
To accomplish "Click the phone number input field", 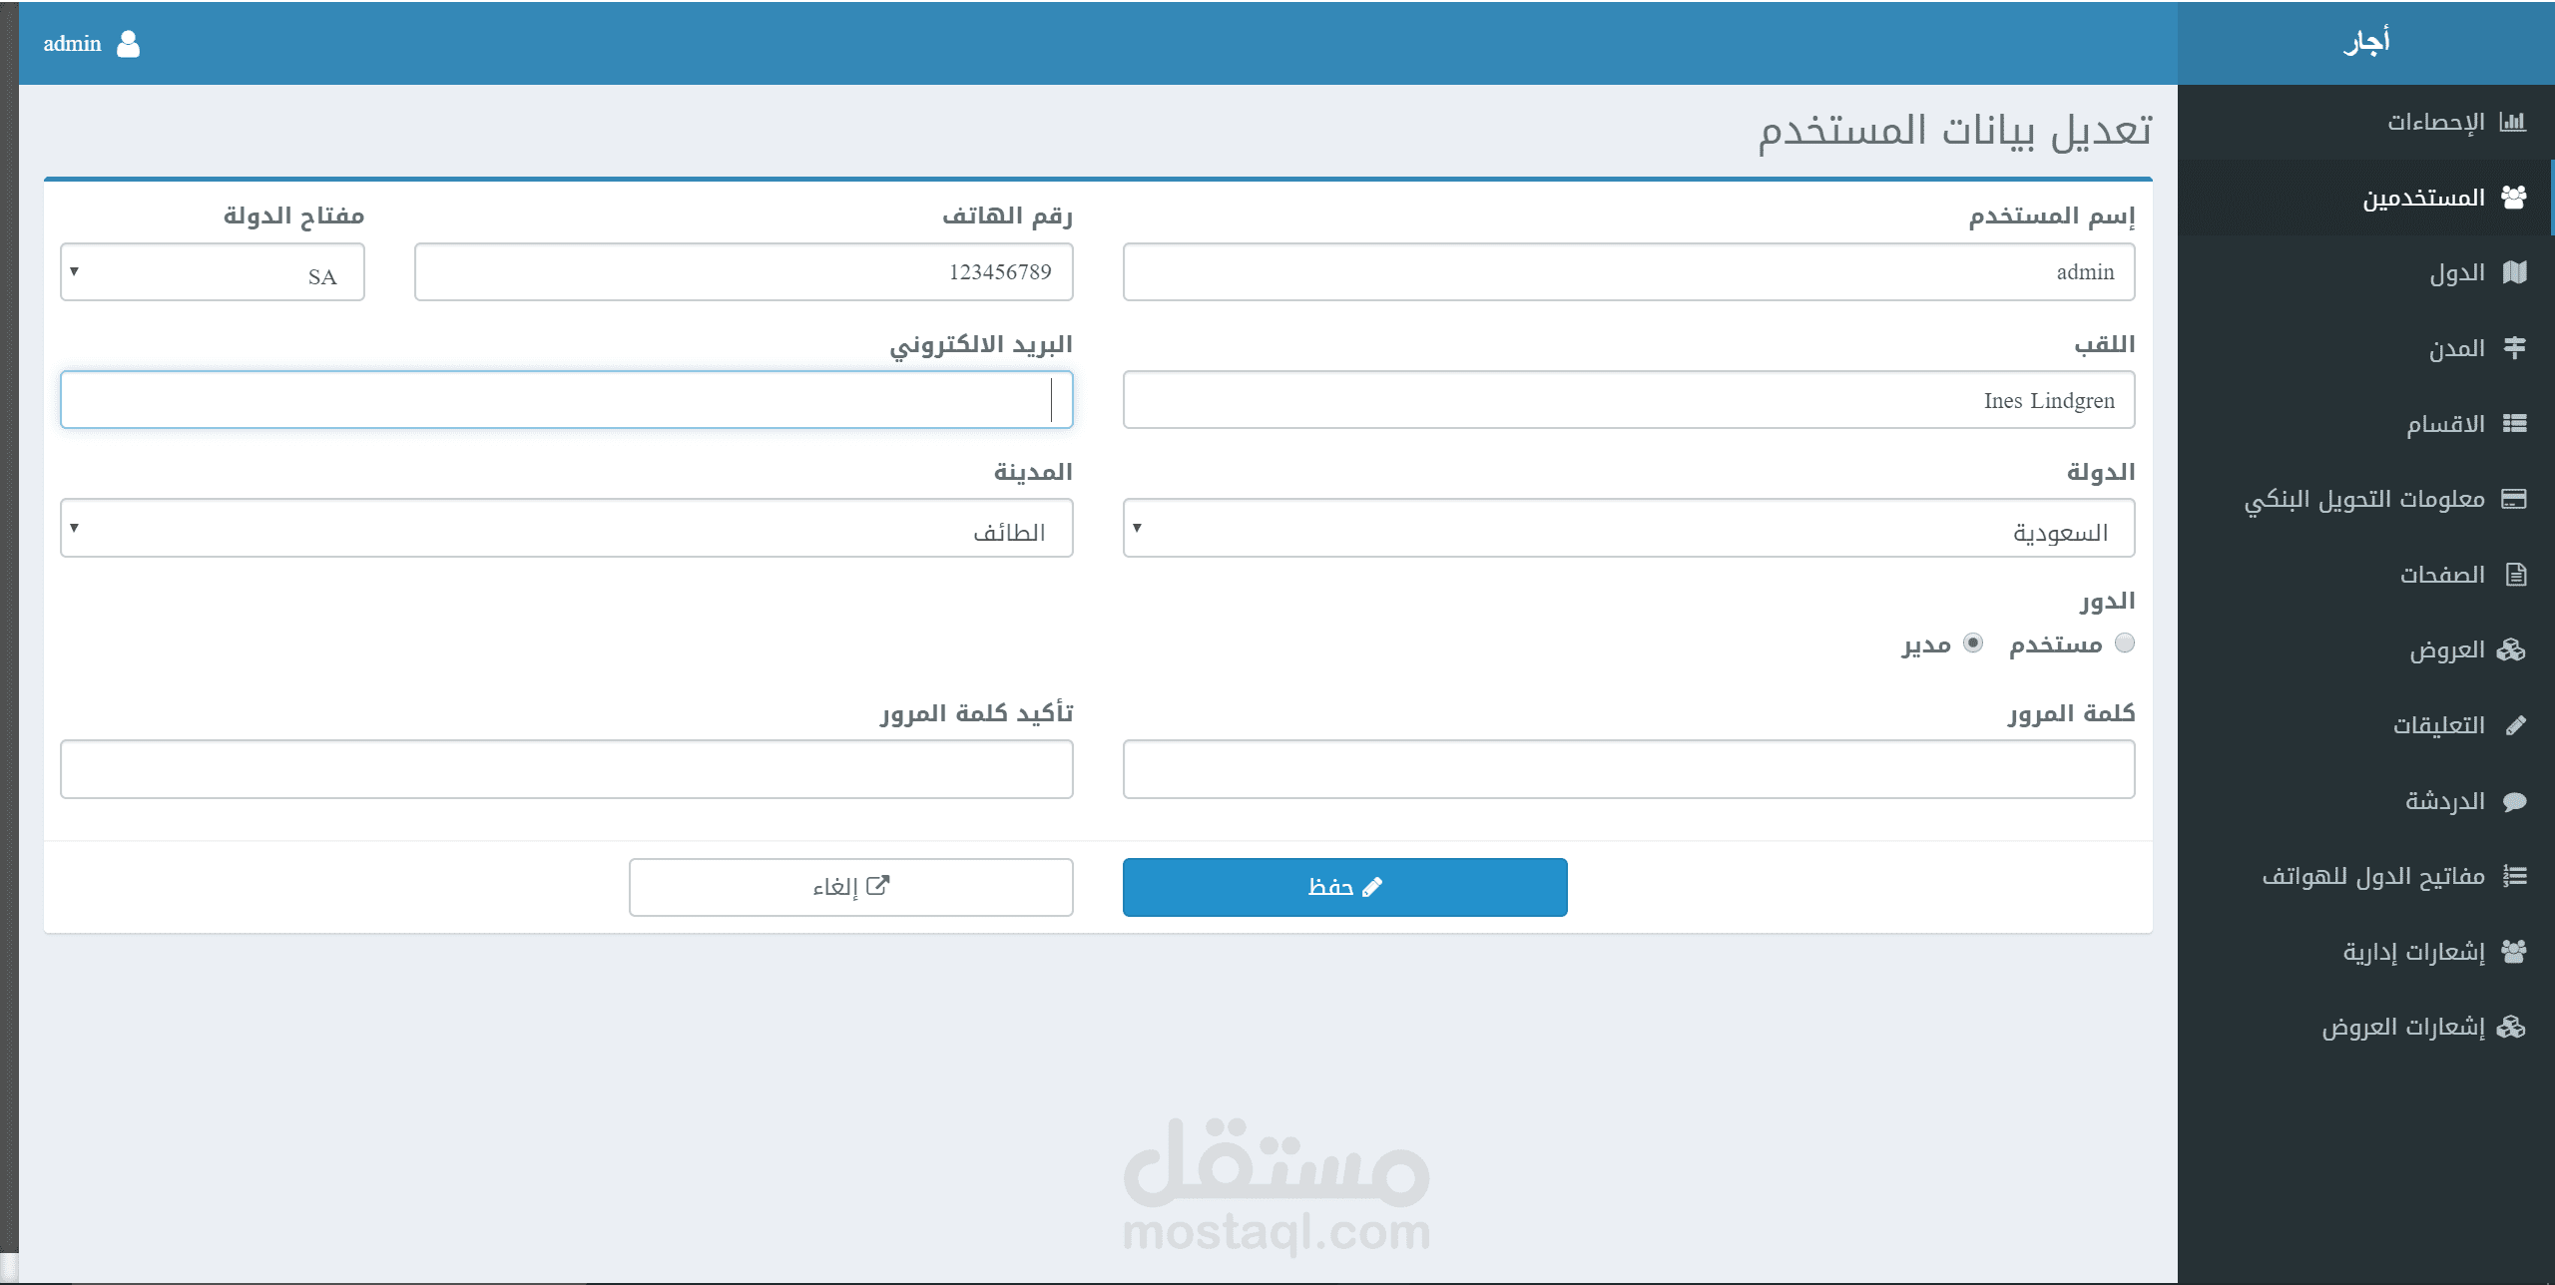I will [744, 272].
